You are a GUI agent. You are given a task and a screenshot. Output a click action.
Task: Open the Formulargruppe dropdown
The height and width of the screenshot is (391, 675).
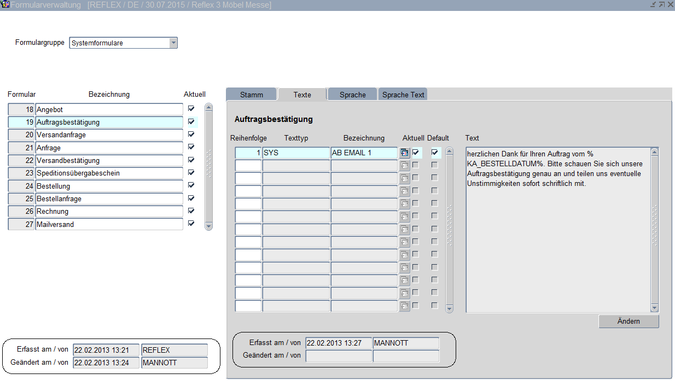click(173, 43)
